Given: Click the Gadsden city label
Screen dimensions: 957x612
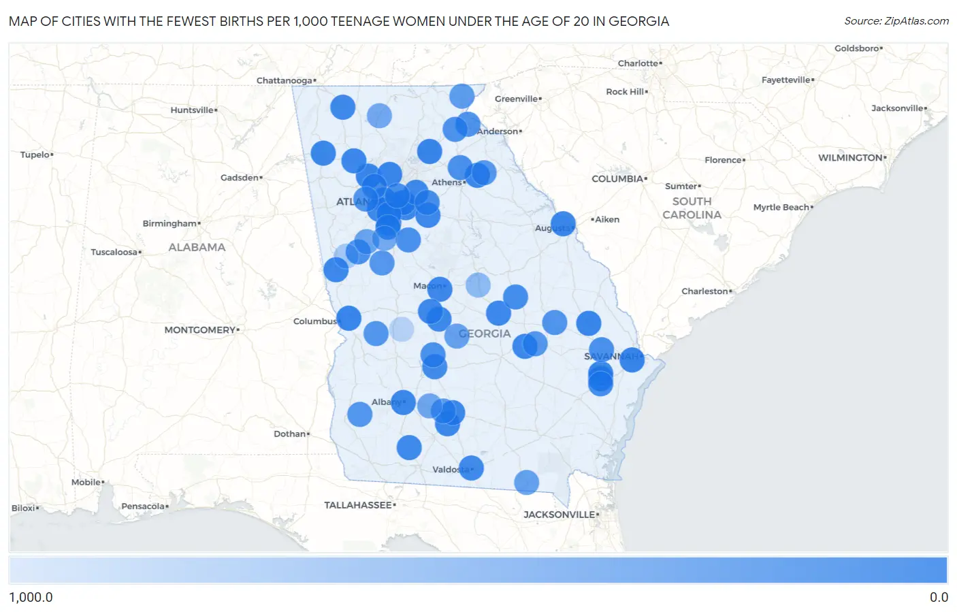Looking at the screenshot, I should pyautogui.click(x=240, y=177).
